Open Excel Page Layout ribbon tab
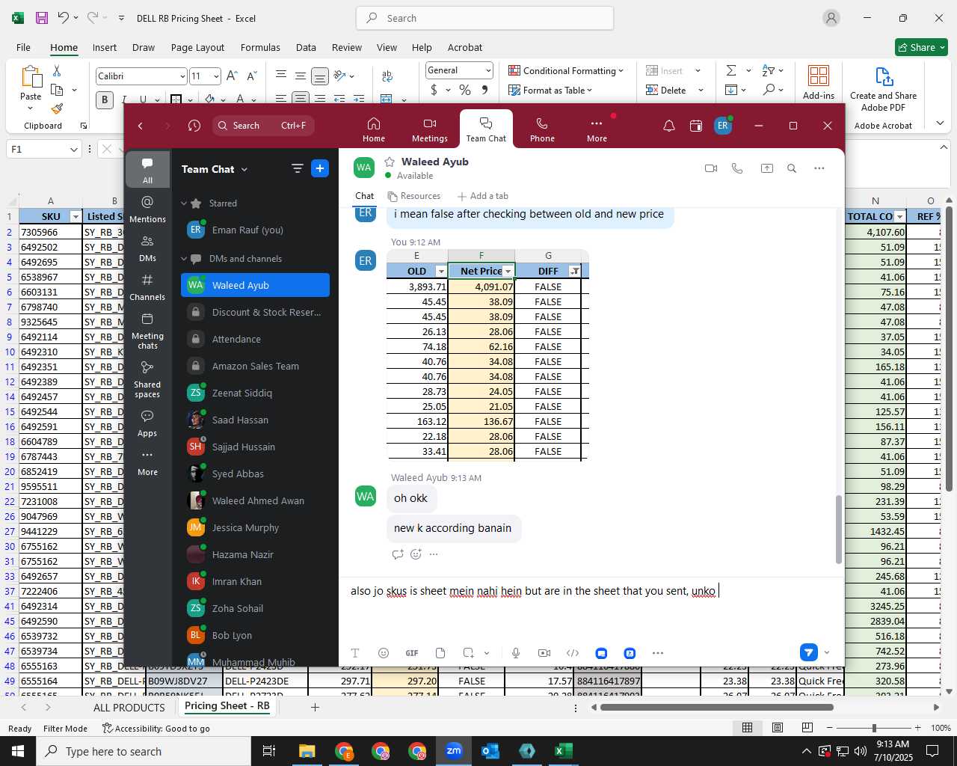This screenshot has width=957, height=766. pos(197,47)
